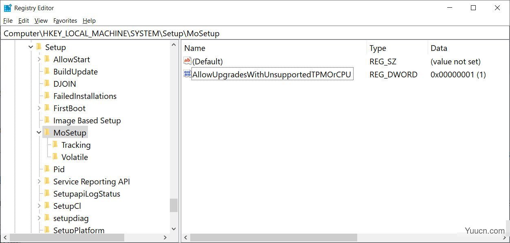
Task: Click the Pid folder icon
Action: coord(47,169)
